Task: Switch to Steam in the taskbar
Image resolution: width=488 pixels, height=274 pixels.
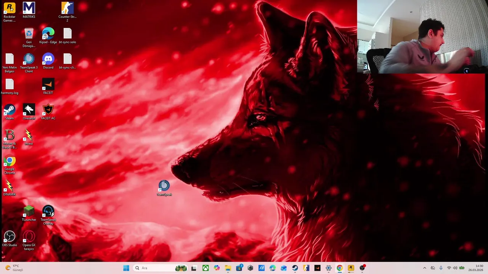Action: click(295, 268)
